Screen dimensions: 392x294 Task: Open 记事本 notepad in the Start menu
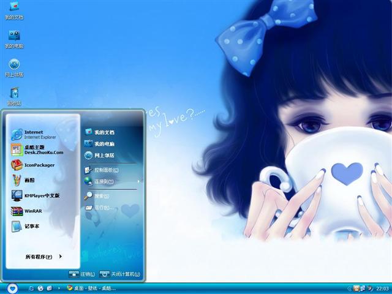[25, 226]
